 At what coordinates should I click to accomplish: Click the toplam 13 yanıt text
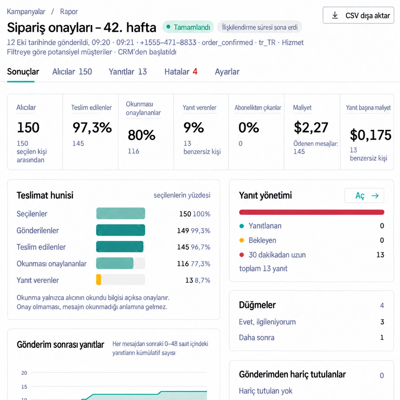point(263,269)
